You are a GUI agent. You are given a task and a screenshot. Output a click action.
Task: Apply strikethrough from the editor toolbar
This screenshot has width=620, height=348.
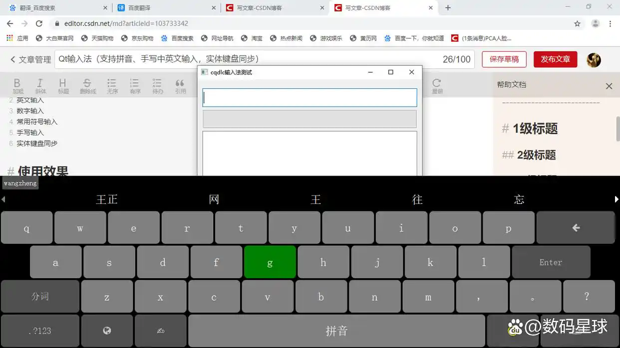(x=87, y=85)
